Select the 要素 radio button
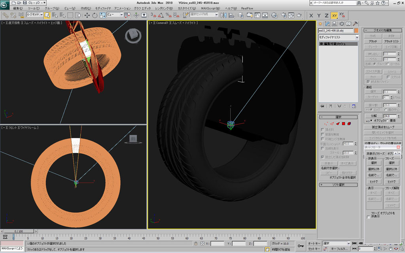Image resolution: width=405 pixels, height=253 pixels. 388,120
